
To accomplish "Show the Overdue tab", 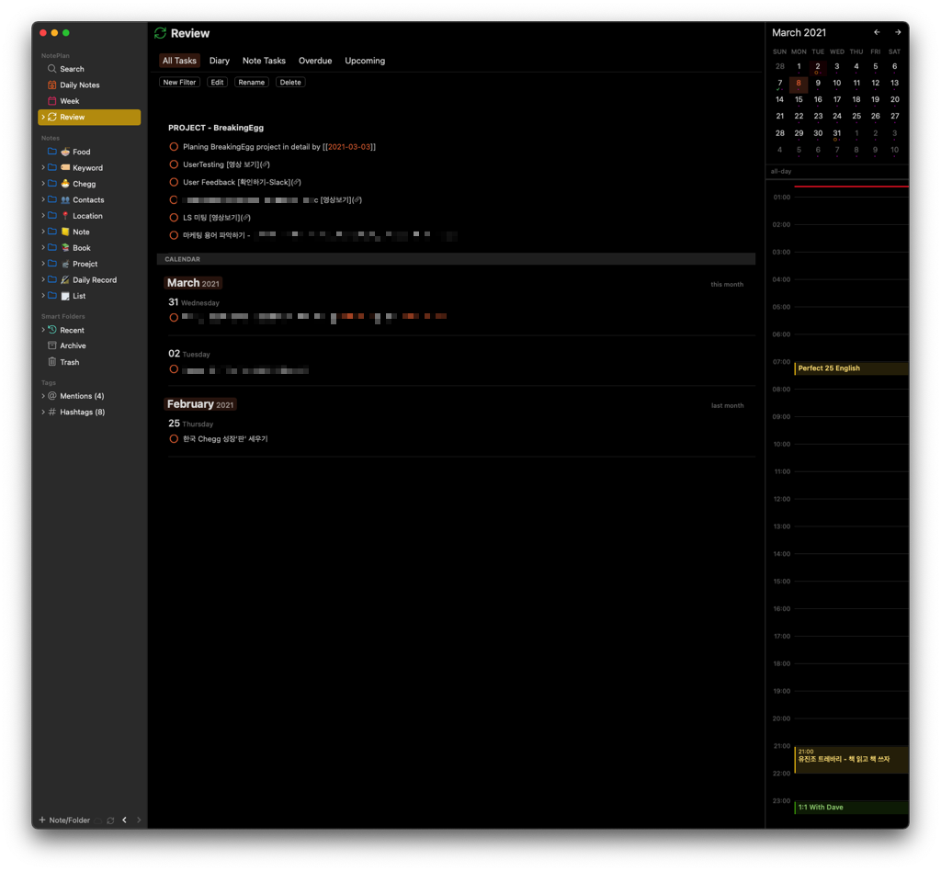I will tap(315, 61).
